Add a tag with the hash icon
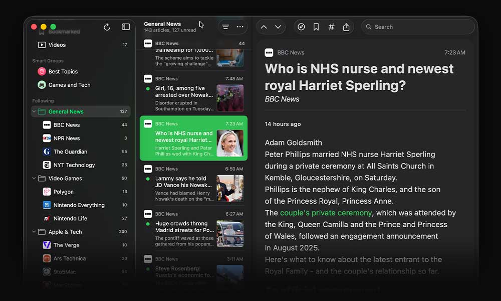 point(331,27)
